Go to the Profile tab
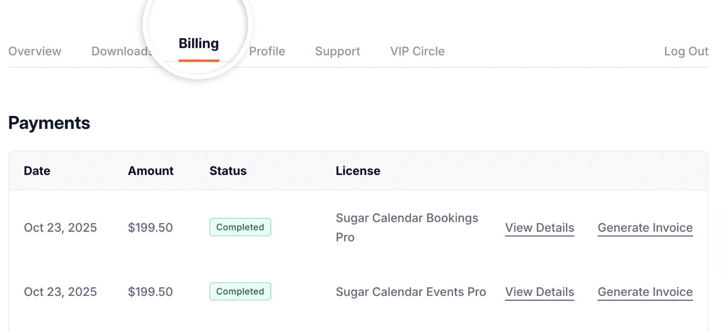This screenshot has height=332, width=722. (267, 51)
